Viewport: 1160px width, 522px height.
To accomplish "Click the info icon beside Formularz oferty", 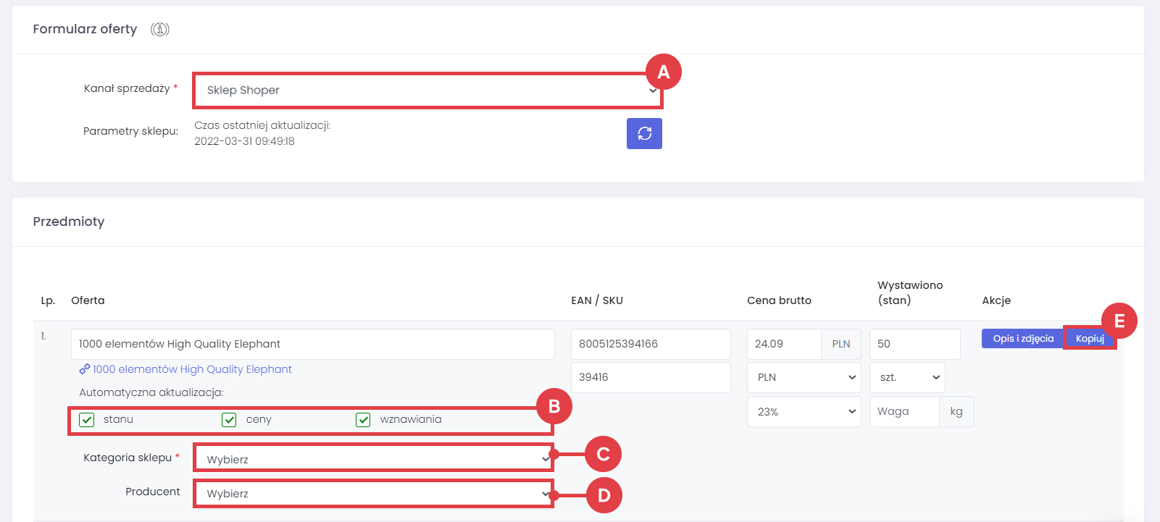I will [x=160, y=30].
